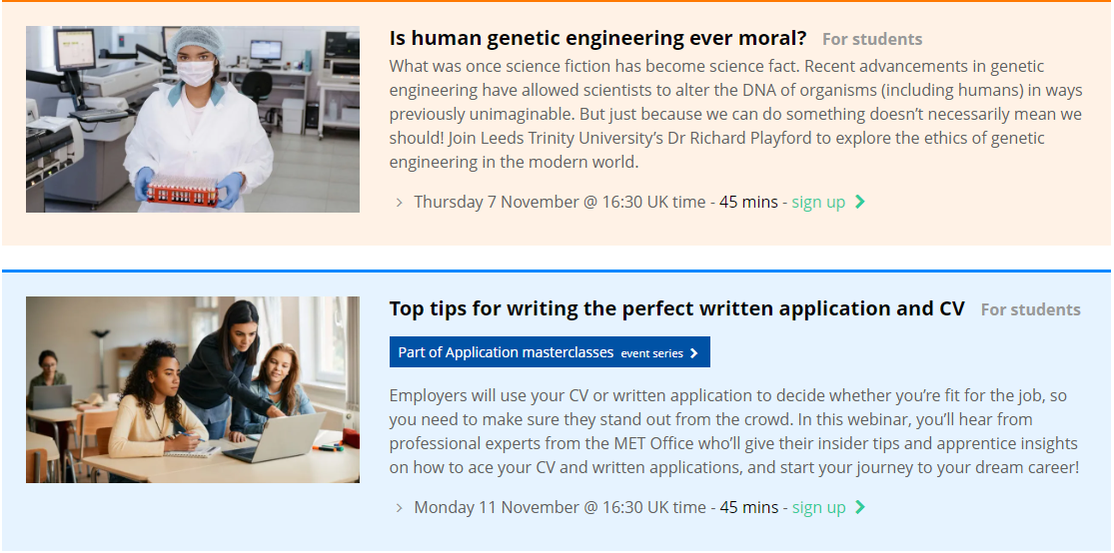The height and width of the screenshot is (553, 1114).
Task: Select the Monday 11 November 16:30 date text
Action: (559, 507)
